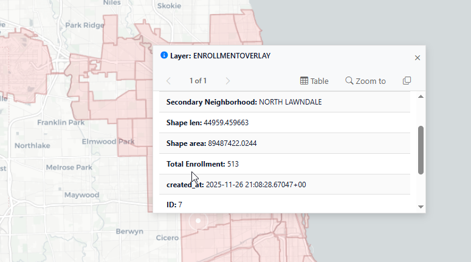Image resolution: width=471 pixels, height=262 pixels.
Task: Click the Melrose Park map label
Action: [x=69, y=167]
